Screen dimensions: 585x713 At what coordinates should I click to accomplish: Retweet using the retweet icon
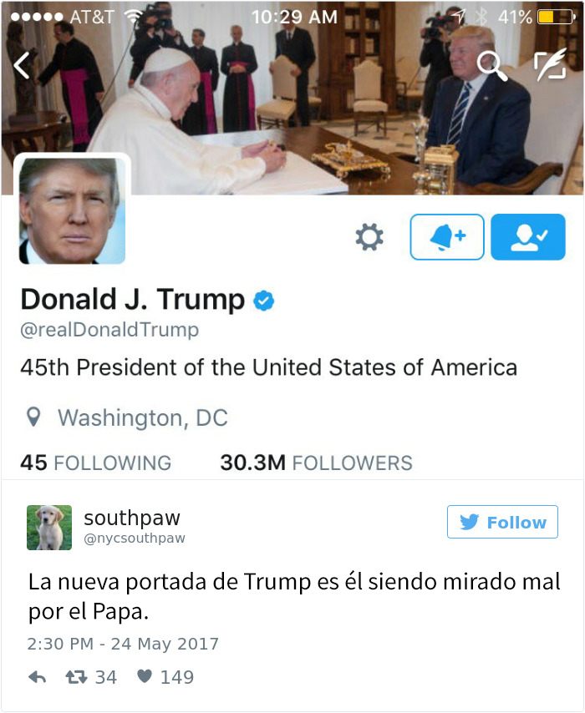(x=77, y=678)
